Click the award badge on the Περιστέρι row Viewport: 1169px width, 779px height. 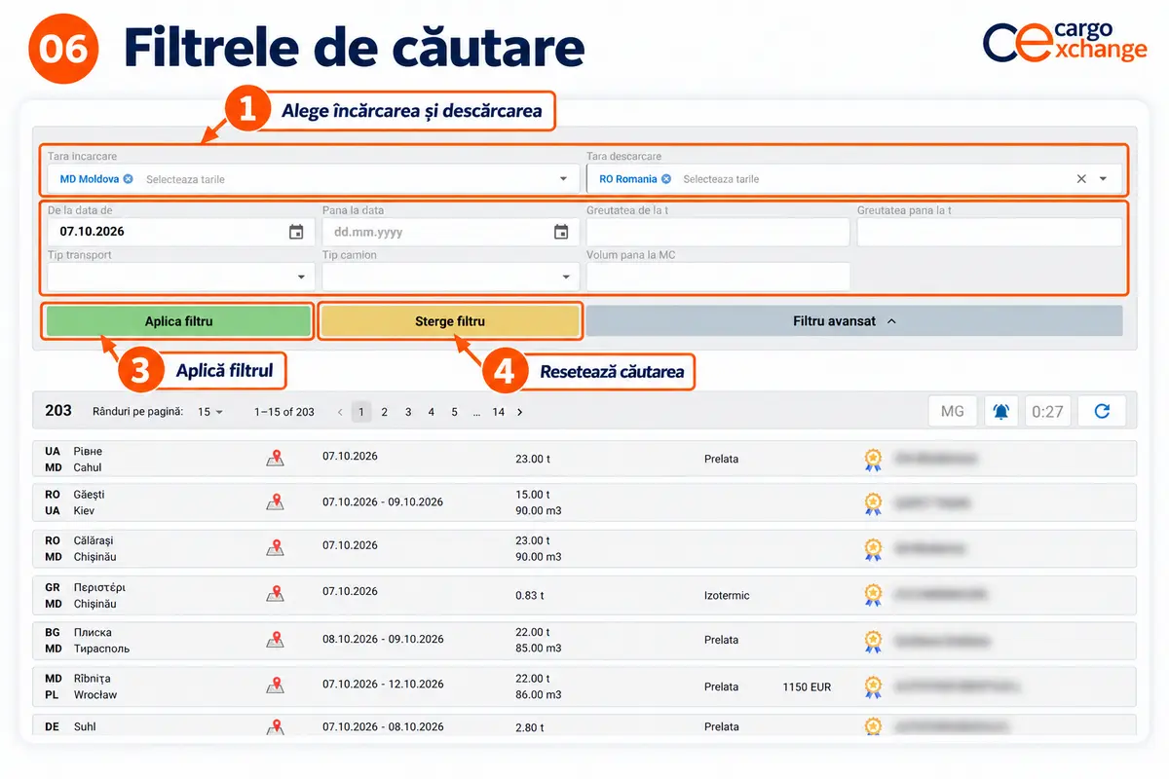click(873, 595)
